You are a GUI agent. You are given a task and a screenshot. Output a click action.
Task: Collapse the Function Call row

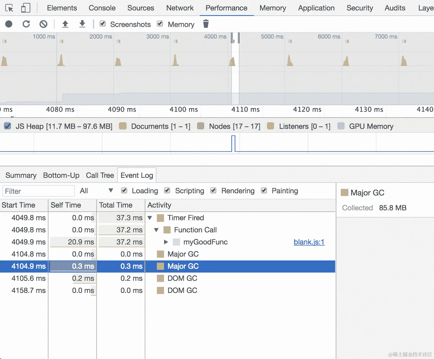tap(156, 230)
